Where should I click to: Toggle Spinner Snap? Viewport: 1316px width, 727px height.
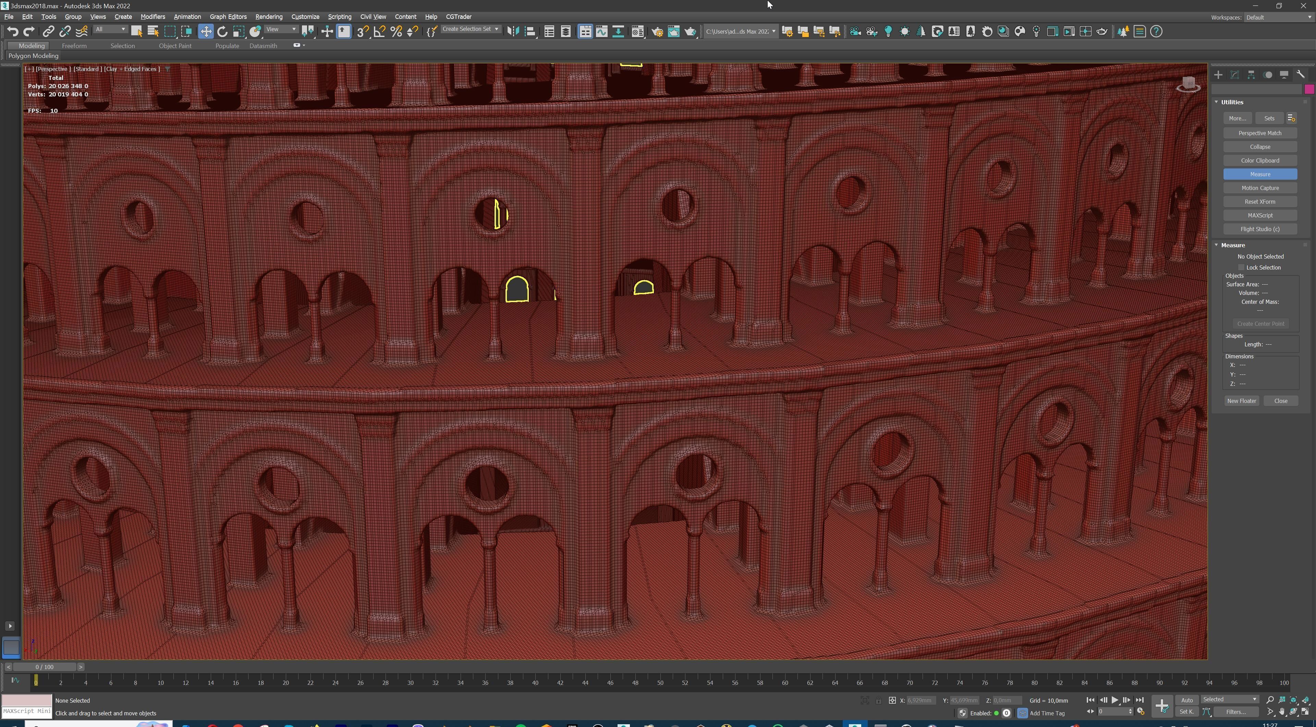click(x=412, y=32)
